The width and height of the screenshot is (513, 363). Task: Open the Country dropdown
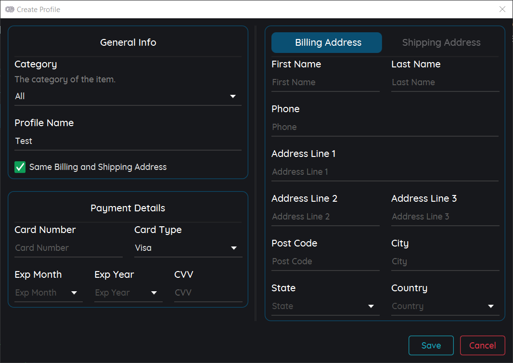point(445,306)
